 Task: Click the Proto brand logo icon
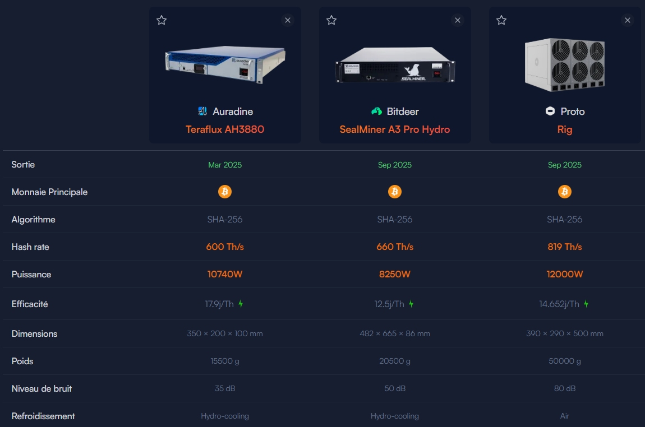[550, 112]
